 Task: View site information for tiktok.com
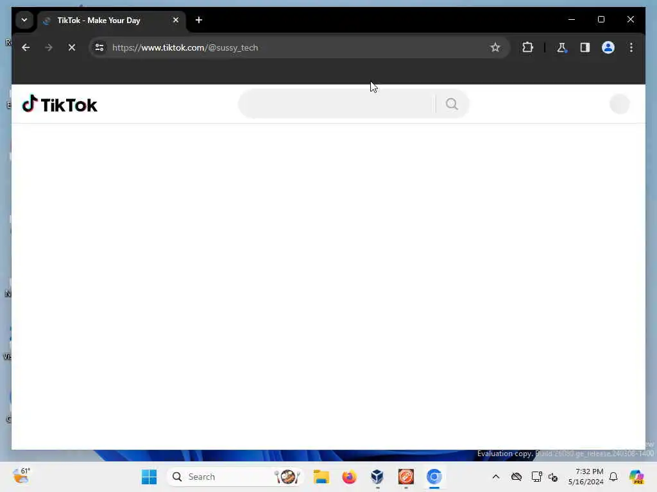[99, 47]
